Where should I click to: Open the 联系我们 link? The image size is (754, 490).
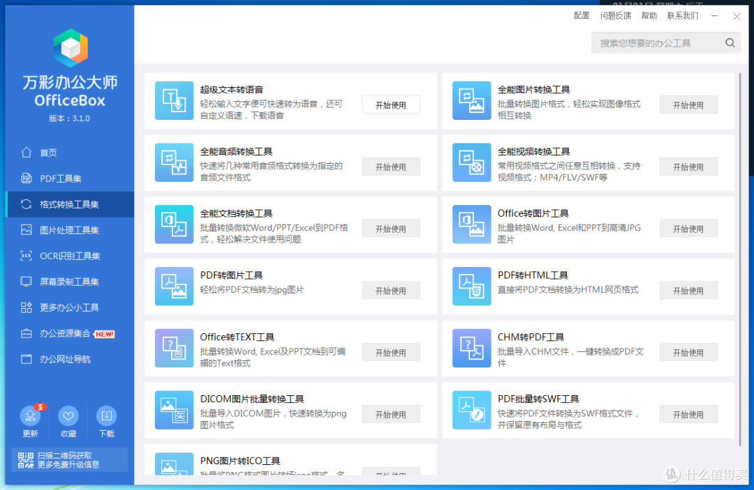point(682,15)
